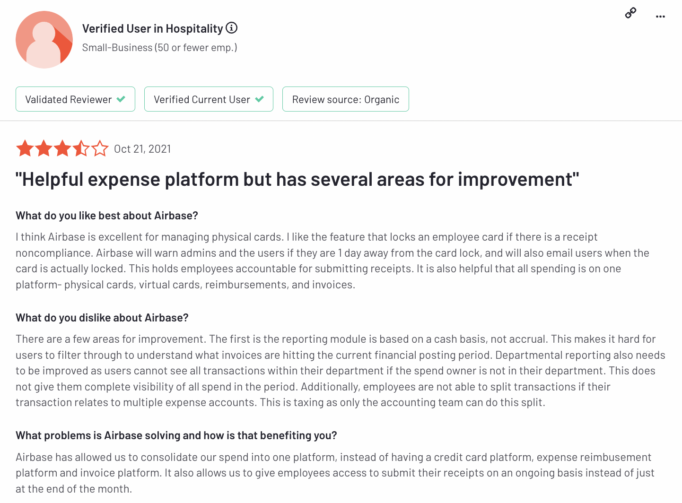Click the Verified User in Hospitality name

click(x=152, y=28)
